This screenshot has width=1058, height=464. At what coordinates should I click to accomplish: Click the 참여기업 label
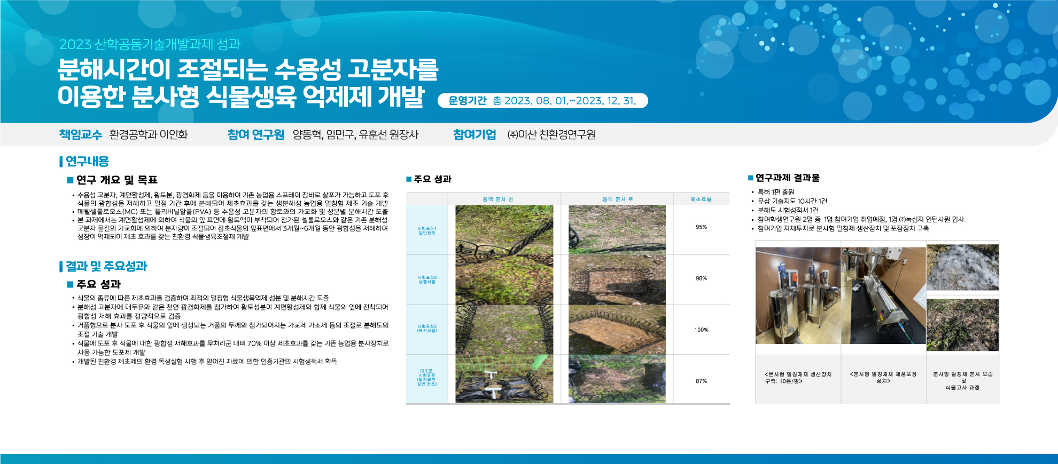point(474,134)
